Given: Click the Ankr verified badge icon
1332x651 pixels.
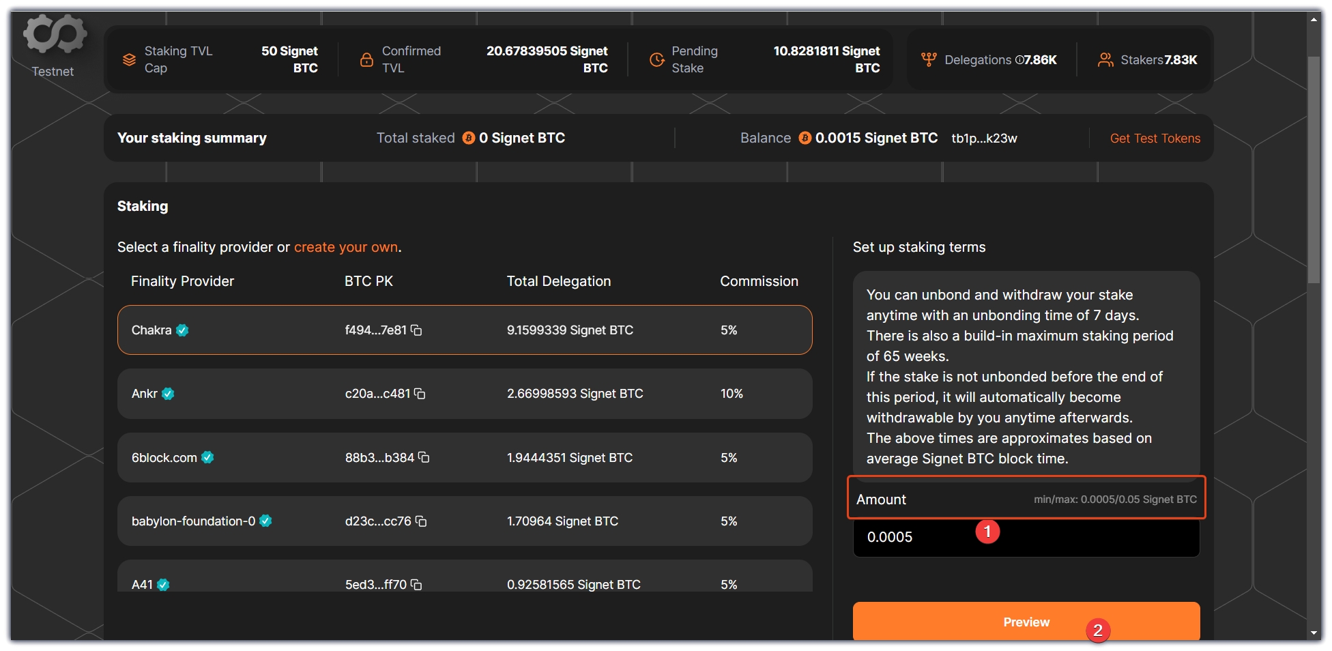Looking at the screenshot, I should [168, 394].
